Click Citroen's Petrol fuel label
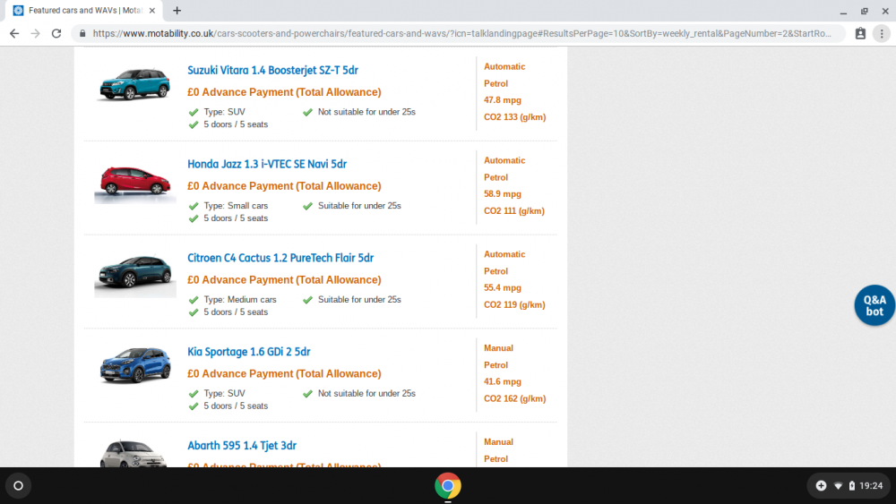The image size is (896, 504). (x=495, y=271)
